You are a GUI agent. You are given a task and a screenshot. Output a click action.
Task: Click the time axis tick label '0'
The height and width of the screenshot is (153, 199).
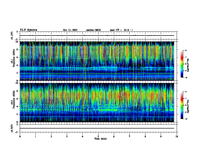click(x=20, y=136)
